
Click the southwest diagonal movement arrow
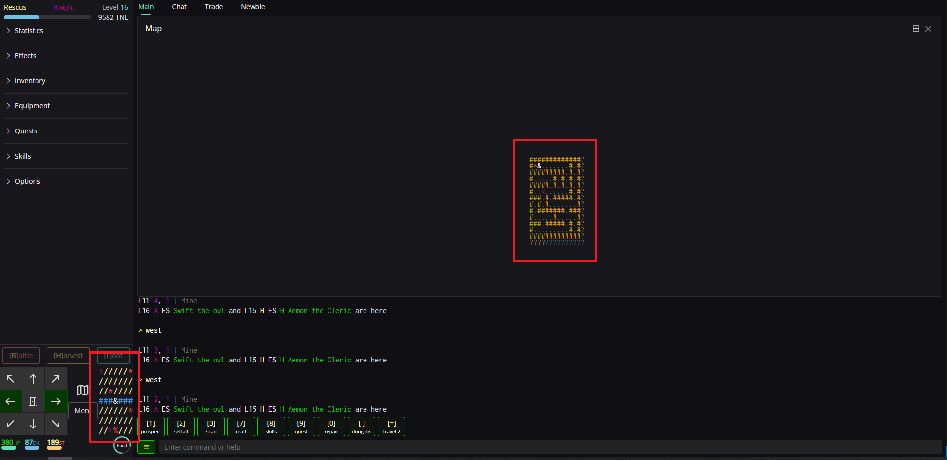coord(11,424)
